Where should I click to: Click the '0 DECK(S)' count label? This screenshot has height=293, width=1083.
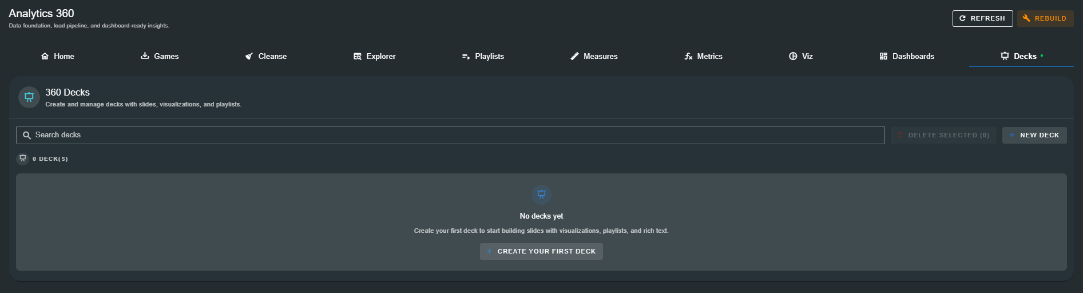[50, 159]
